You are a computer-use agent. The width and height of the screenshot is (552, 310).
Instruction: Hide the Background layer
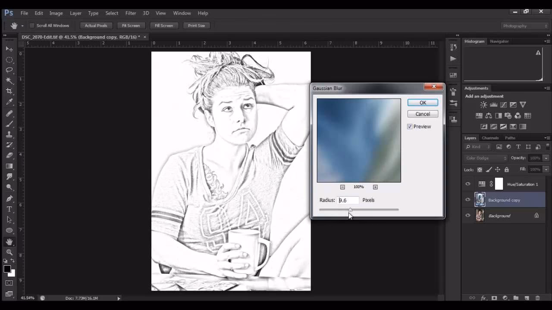(x=467, y=216)
